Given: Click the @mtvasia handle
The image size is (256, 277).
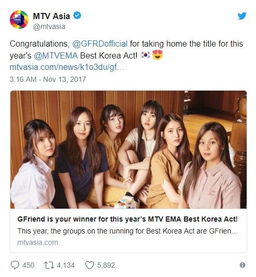Looking at the screenshot, I should point(49,27).
